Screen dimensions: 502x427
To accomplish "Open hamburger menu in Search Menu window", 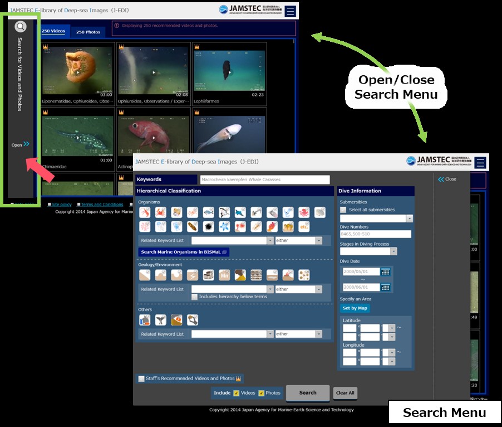I will pyautogui.click(x=480, y=163).
